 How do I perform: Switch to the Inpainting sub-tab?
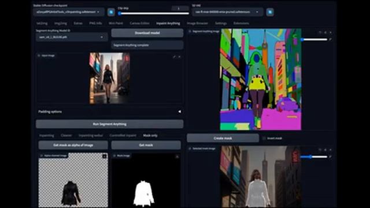click(47, 136)
